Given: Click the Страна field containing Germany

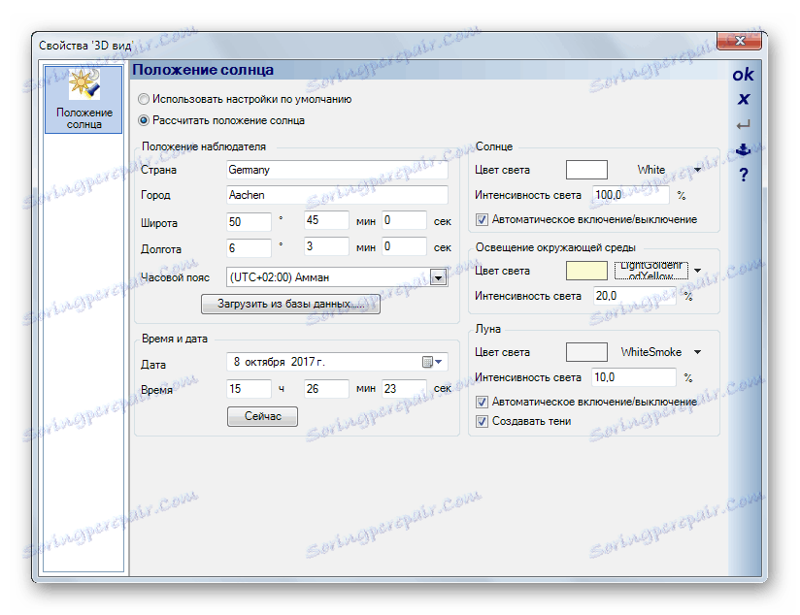Looking at the screenshot, I should 337,170.
